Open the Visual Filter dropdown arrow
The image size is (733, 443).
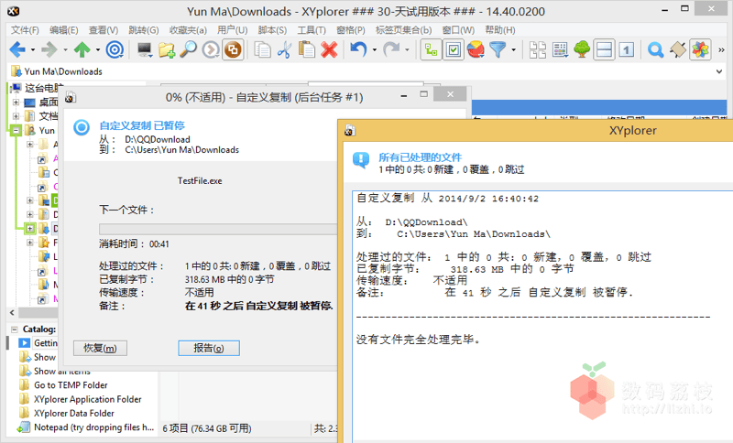513,49
